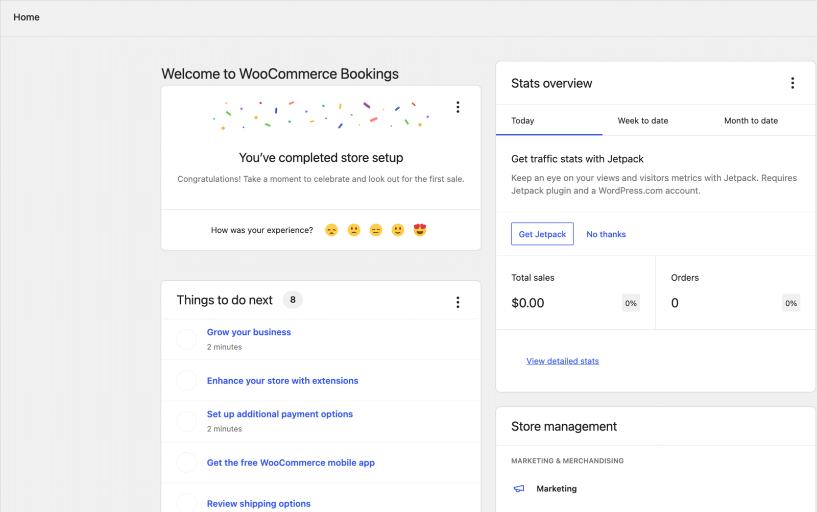Rate experience with the slightly smiling emoji
This screenshot has height=512, width=817.
[398, 230]
